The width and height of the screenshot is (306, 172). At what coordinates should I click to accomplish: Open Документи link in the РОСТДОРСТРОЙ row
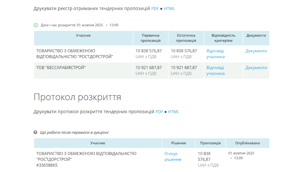click(256, 51)
